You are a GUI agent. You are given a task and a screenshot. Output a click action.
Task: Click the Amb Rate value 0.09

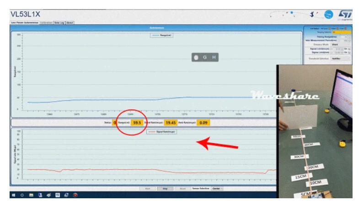pos(203,123)
